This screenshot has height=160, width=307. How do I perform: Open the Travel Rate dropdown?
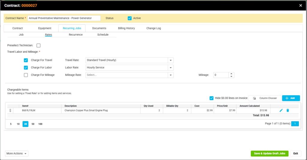[x=171, y=60]
